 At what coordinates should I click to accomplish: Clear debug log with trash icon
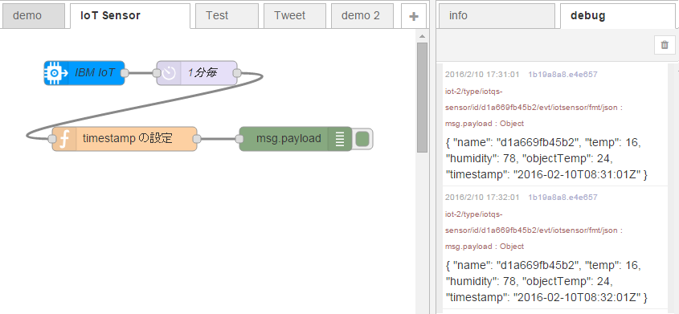[665, 45]
